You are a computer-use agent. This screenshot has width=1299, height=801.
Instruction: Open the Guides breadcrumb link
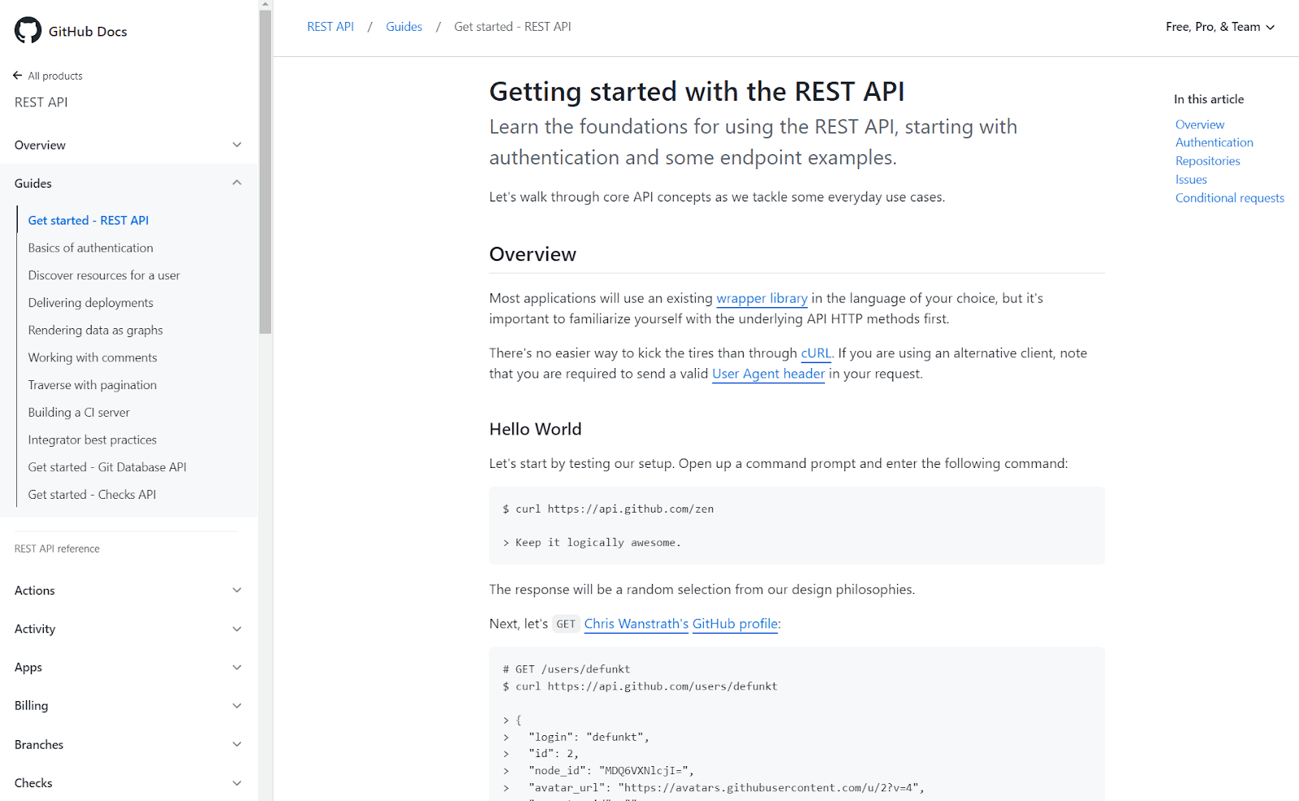click(x=404, y=27)
